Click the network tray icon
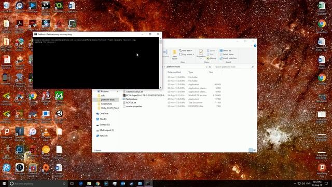 tap(299, 183)
